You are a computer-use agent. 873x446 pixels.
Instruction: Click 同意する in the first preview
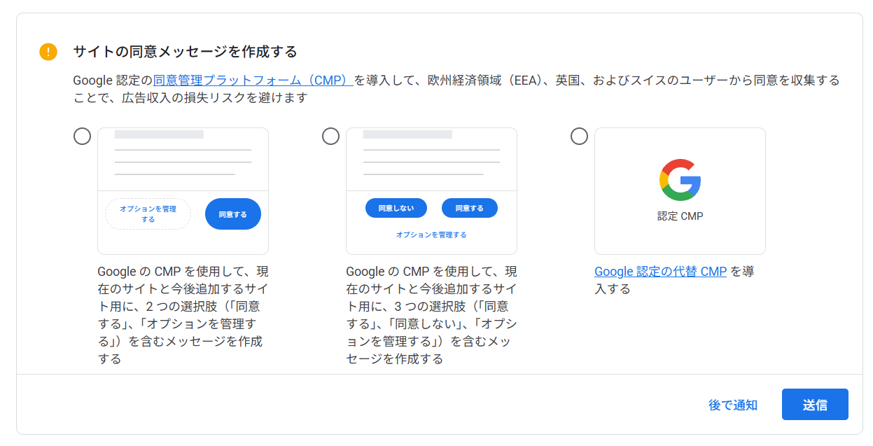click(x=233, y=214)
